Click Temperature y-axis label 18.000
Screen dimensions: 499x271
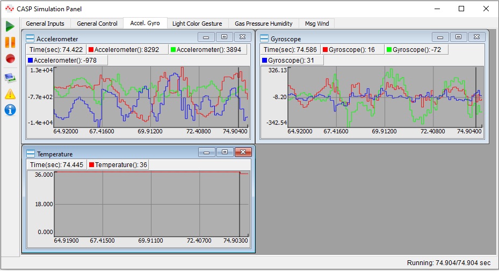[44, 204]
